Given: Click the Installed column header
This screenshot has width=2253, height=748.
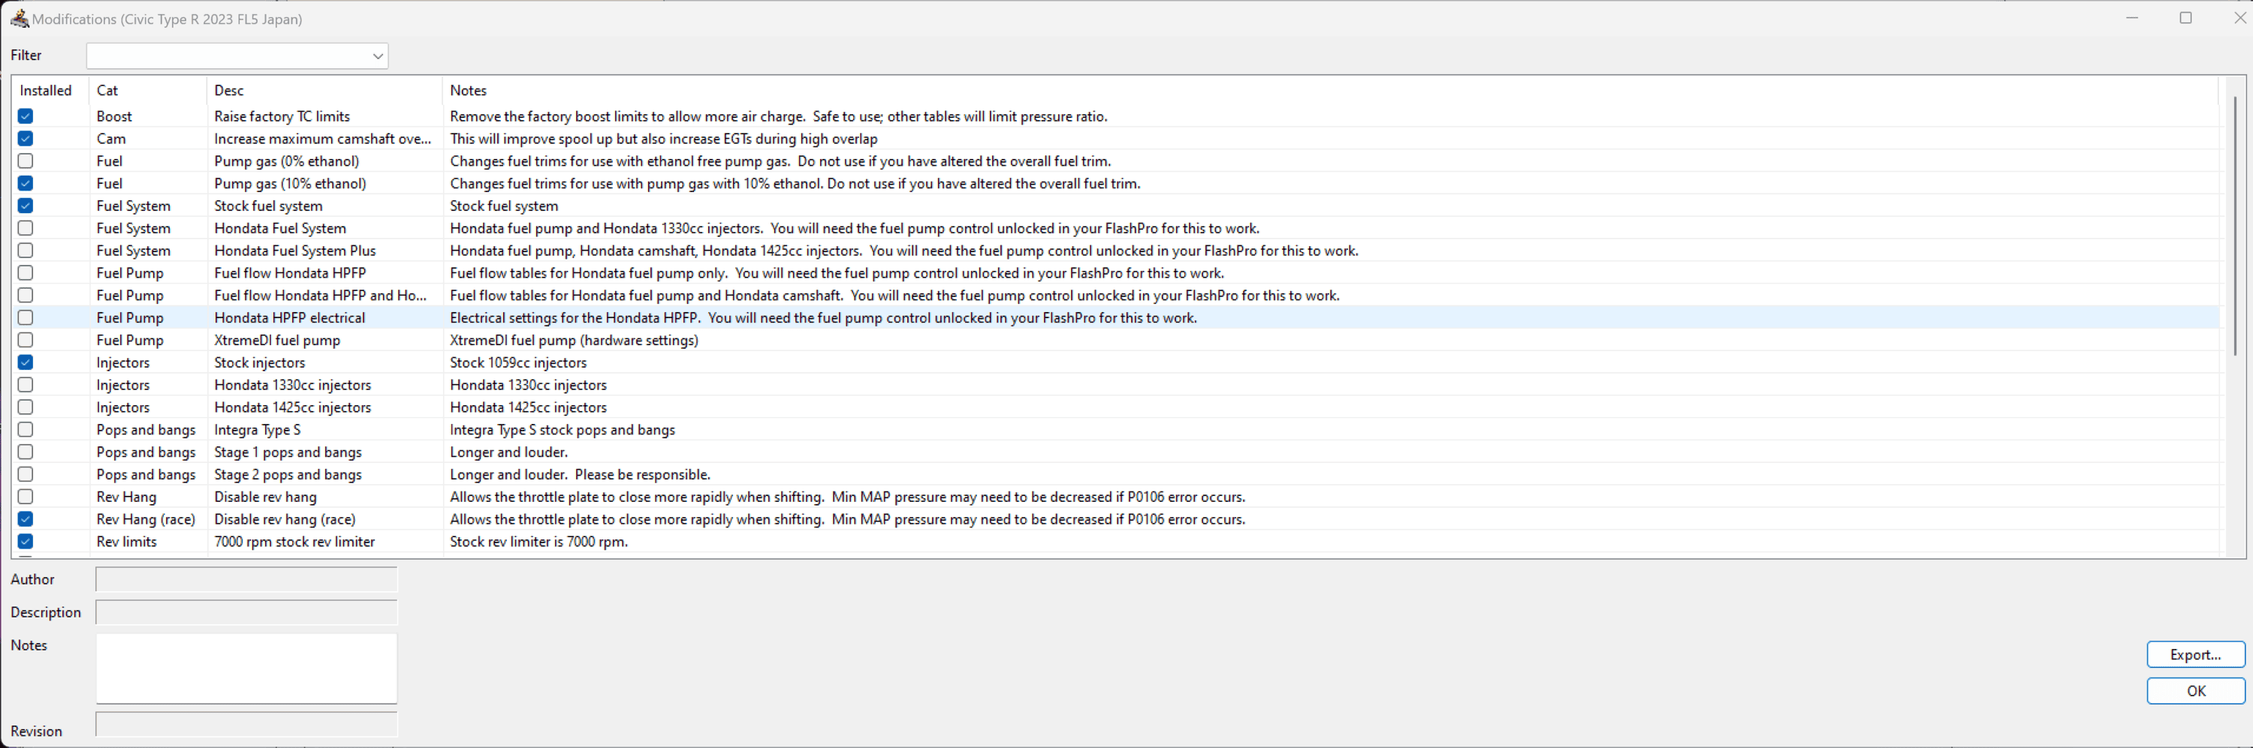Looking at the screenshot, I should click(x=47, y=90).
